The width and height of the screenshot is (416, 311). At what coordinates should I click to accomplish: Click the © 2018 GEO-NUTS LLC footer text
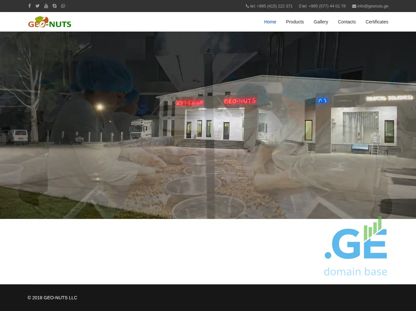52,298
